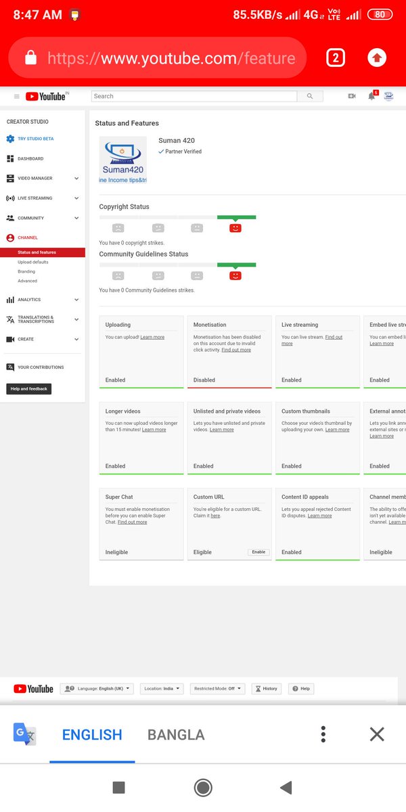406x812 pixels.
Task: Click the browser URL address field
Action: point(158,58)
